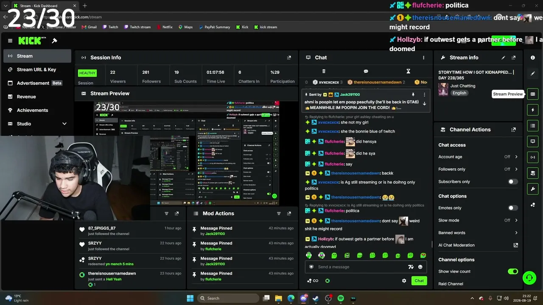The image size is (543, 305).
Task: Click the chat bubble icon in right rail
Action: tap(533, 141)
